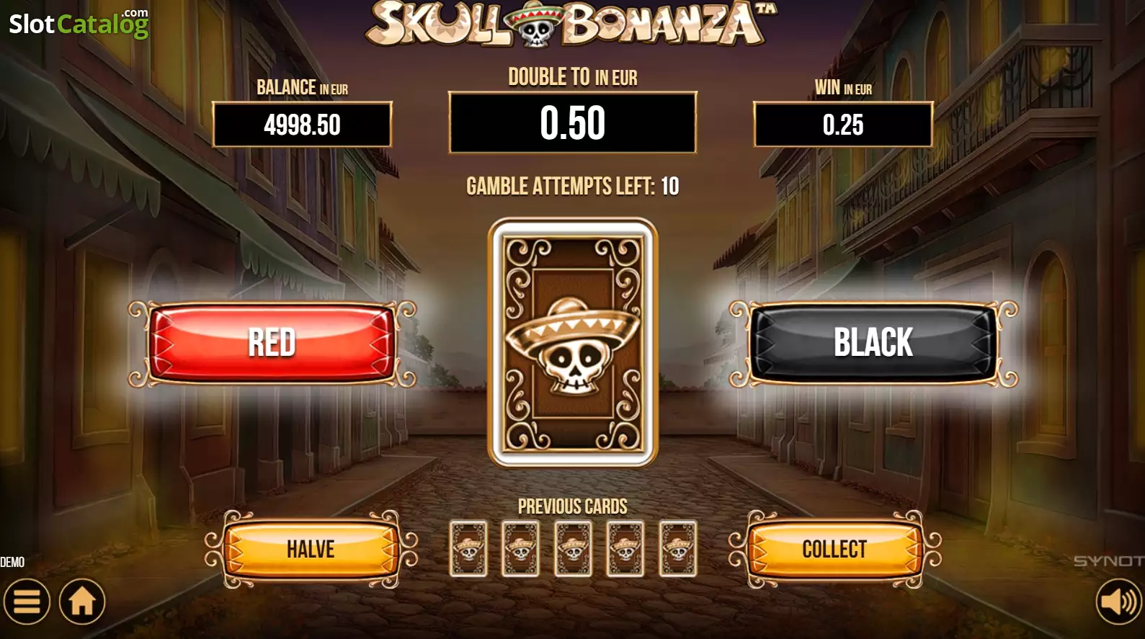Click the Win 0.25 display
This screenshot has height=639, width=1145.
click(843, 125)
